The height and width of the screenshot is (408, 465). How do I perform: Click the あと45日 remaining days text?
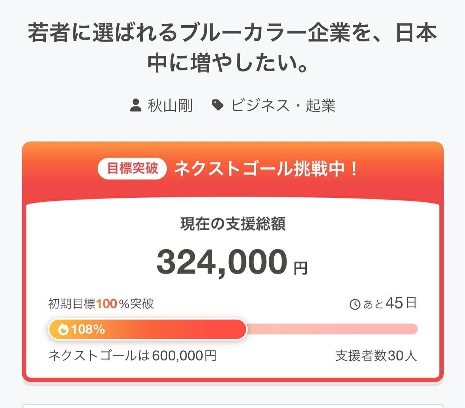click(389, 303)
